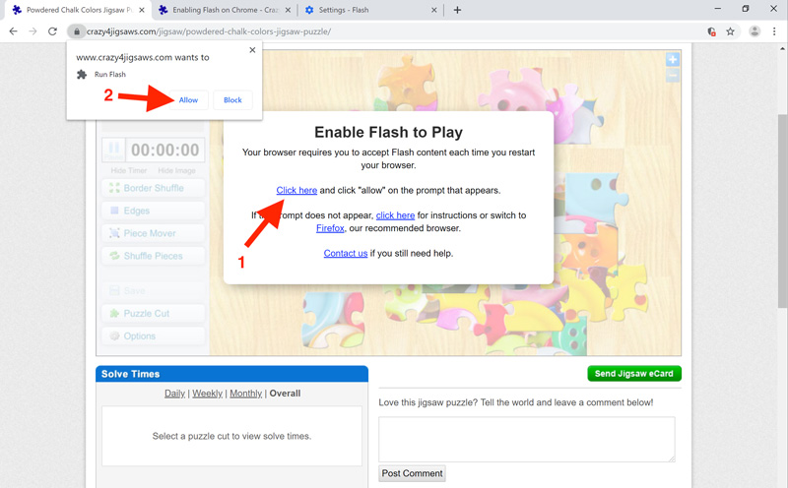
Task: Select the Edges tool
Action: click(153, 211)
